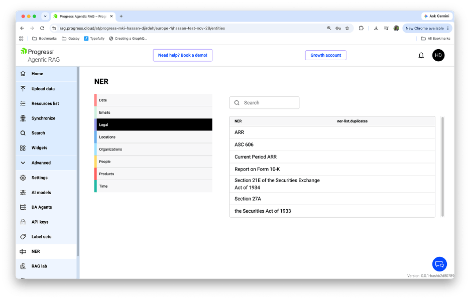Open the HD user avatar menu
The image size is (470, 300).
(438, 55)
